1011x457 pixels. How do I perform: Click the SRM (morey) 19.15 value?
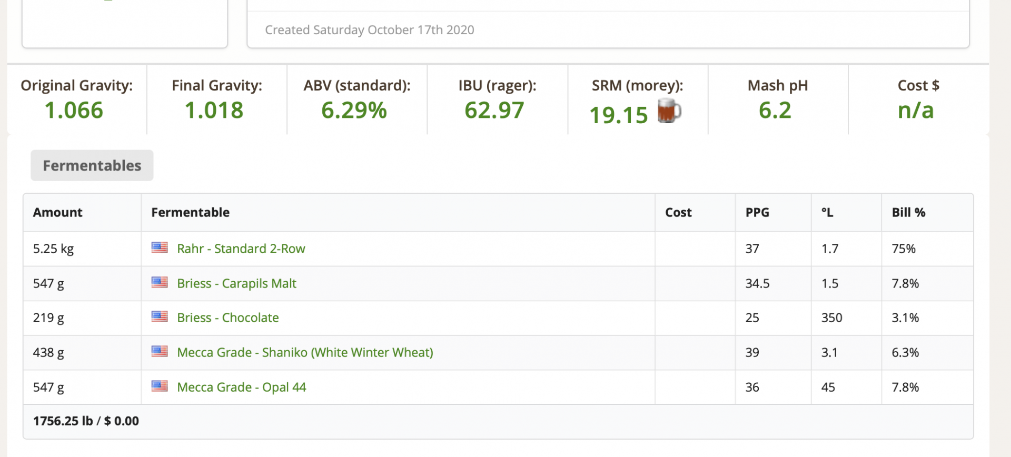618,115
